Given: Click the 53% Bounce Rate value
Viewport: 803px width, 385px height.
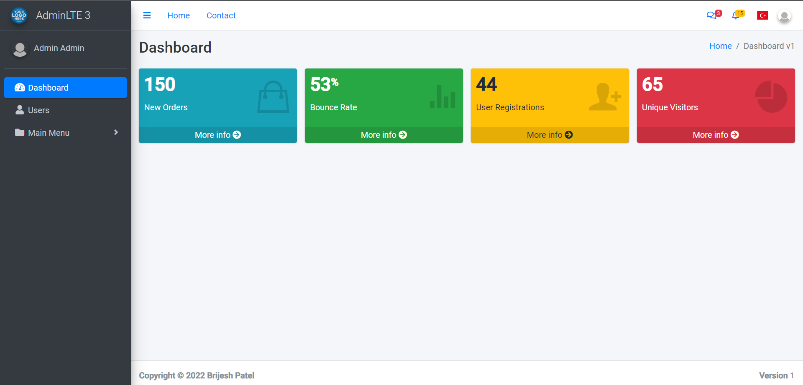Looking at the screenshot, I should click(x=324, y=84).
